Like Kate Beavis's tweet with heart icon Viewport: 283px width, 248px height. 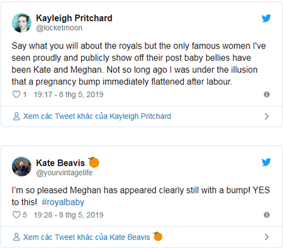(16, 215)
